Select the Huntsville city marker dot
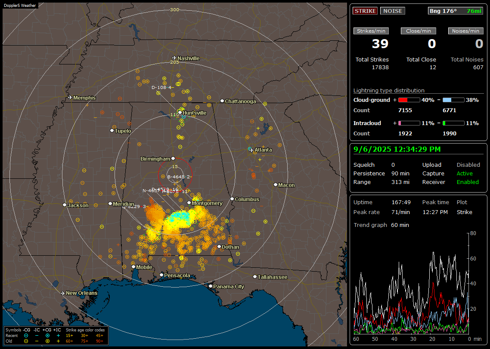The height and width of the screenshot is (349, 490). (x=180, y=113)
